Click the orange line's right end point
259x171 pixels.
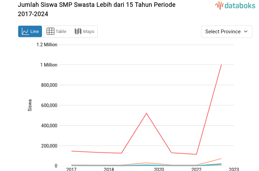pyautogui.click(x=221, y=159)
